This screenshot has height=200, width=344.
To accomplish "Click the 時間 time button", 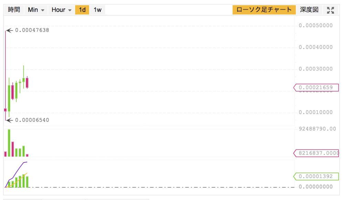I will click(x=14, y=10).
